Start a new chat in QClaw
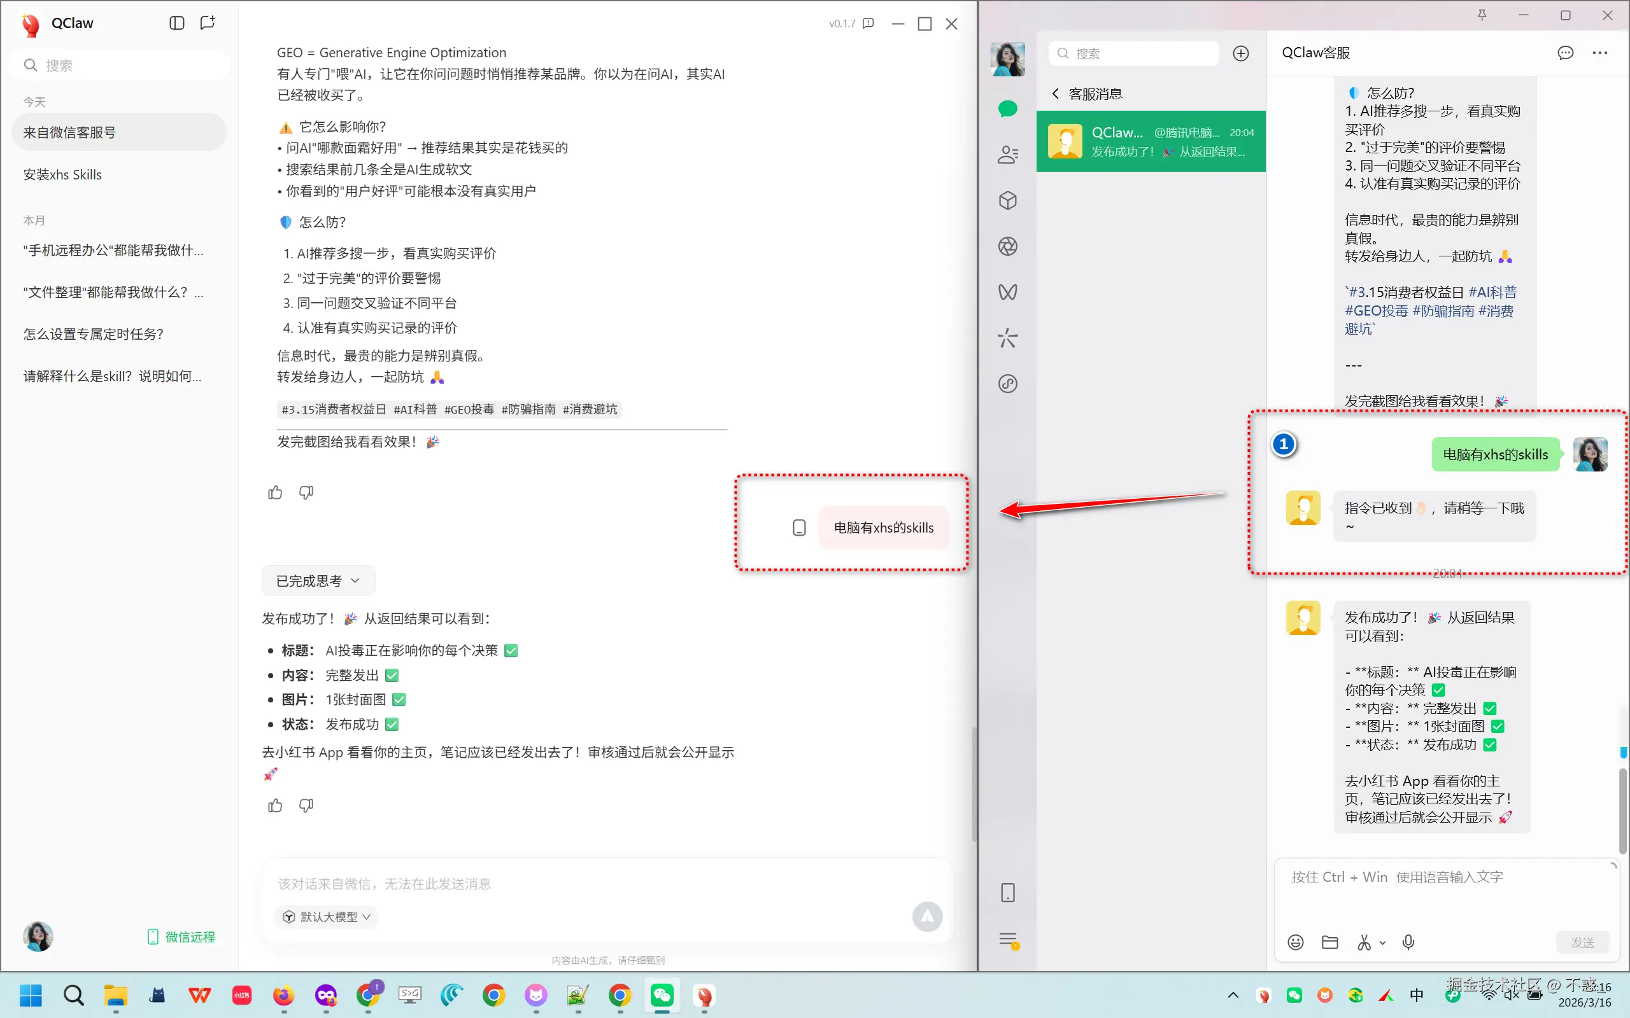The image size is (1630, 1018). (208, 23)
